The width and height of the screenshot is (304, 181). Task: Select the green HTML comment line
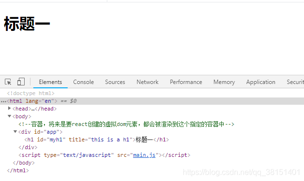tap(126, 124)
